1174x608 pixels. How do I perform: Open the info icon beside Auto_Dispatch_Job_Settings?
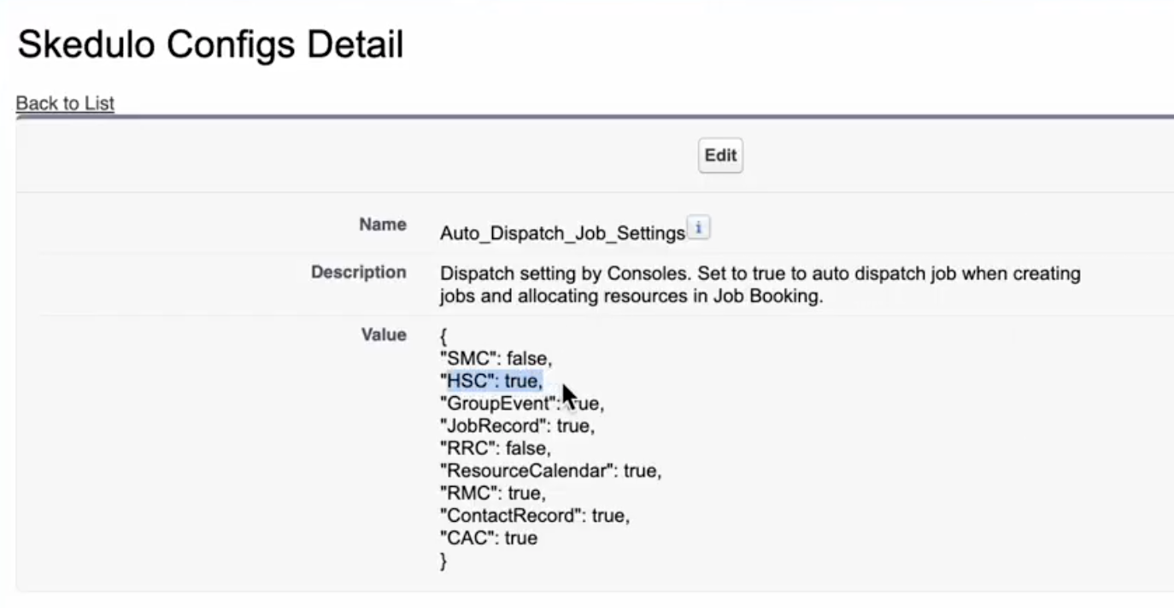tap(699, 229)
